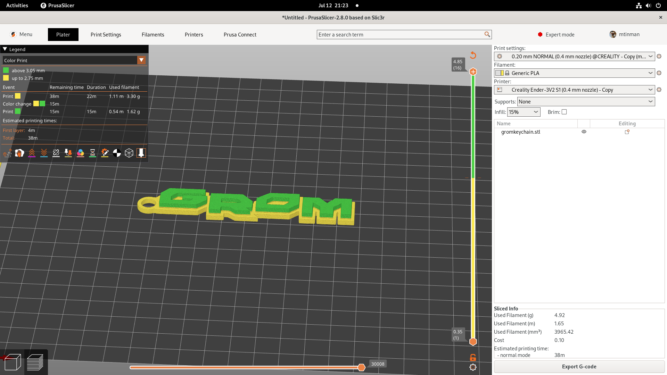The width and height of the screenshot is (667, 375).
Task: Open the clock and calendar in top bar
Action: click(333, 6)
